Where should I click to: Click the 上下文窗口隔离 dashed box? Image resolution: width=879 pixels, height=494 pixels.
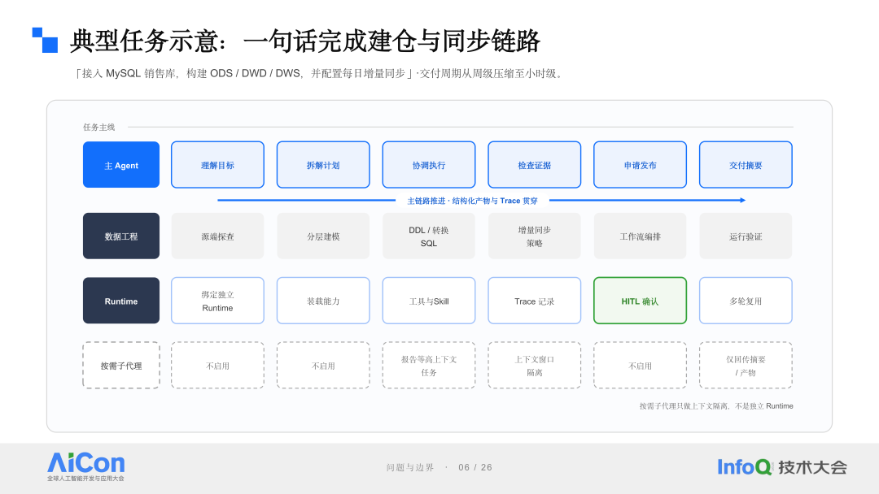tap(534, 366)
